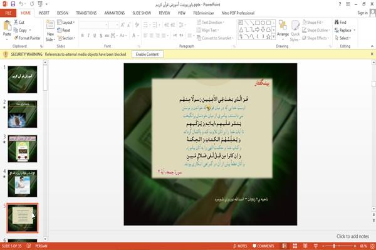Switch to Normal view in status bar
Viewport: 376px width, 250px height.
[285, 246]
